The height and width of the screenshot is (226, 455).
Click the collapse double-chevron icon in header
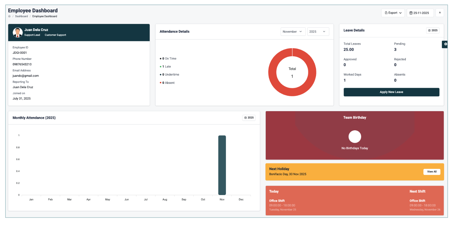point(440,13)
